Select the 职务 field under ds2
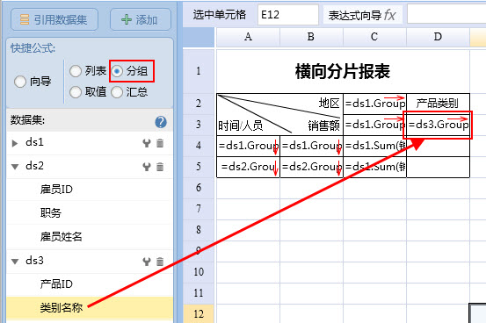This screenshot has height=323, width=486. 90,212
